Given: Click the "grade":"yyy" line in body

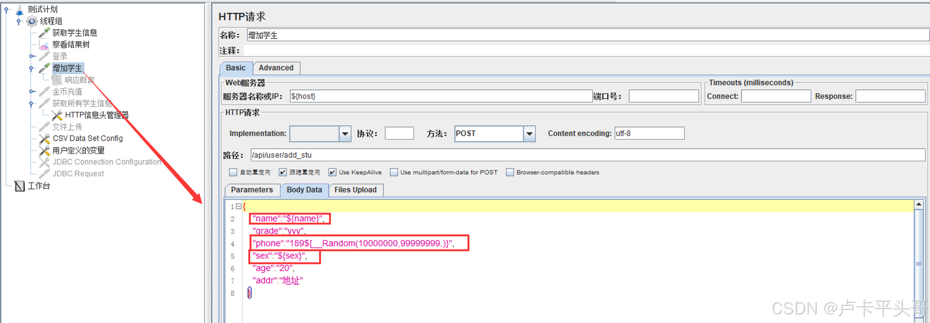Looking at the screenshot, I should coord(279,231).
